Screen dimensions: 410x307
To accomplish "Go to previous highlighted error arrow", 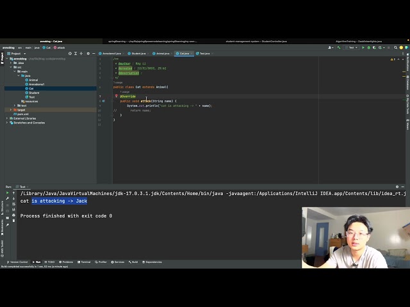I will [x=398, y=59].
